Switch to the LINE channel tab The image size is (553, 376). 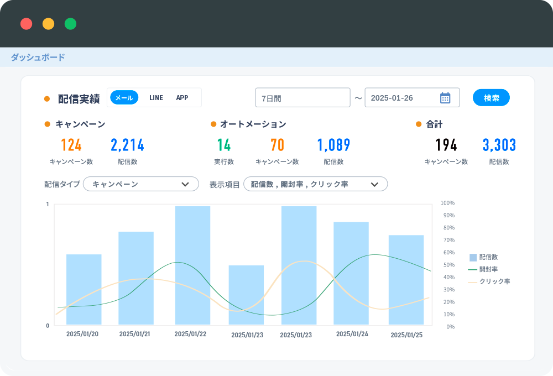(x=156, y=97)
